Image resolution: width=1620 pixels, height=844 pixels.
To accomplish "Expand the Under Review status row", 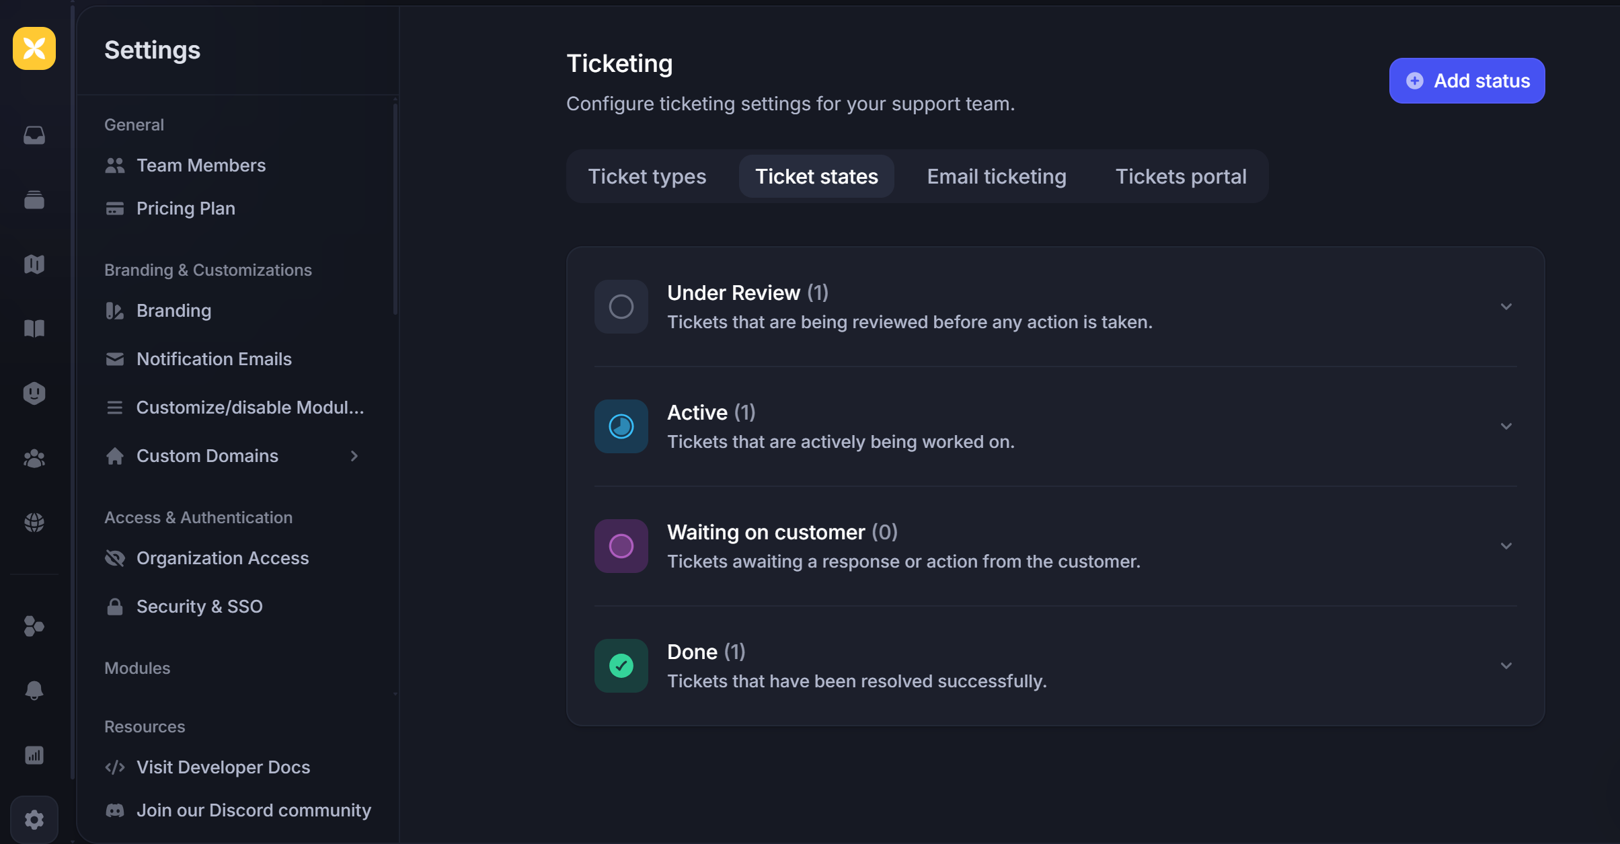I will [x=1506, y=307].
